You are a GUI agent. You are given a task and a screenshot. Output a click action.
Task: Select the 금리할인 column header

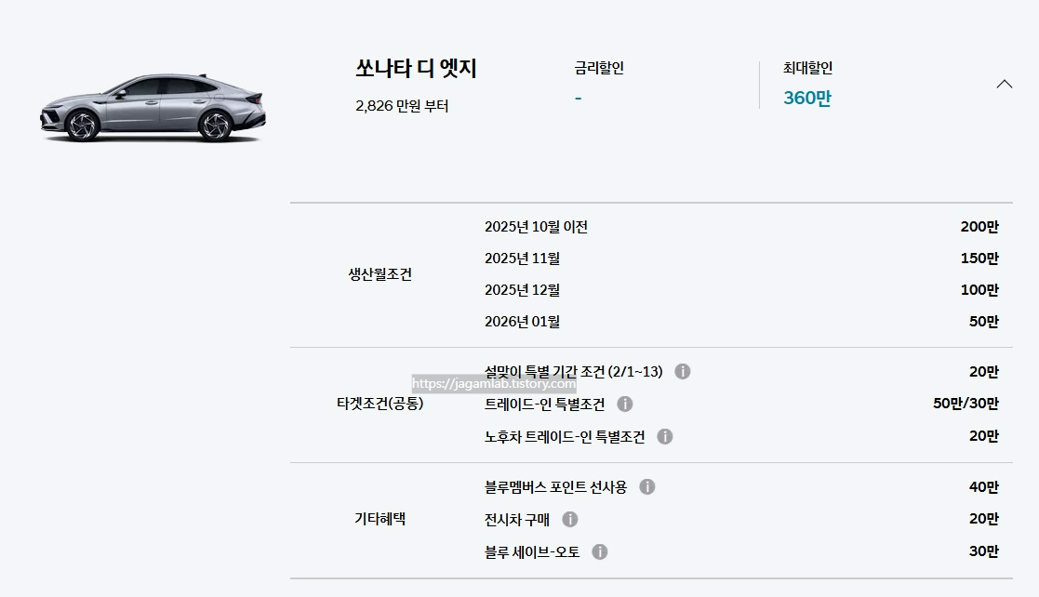click(599, 67)
